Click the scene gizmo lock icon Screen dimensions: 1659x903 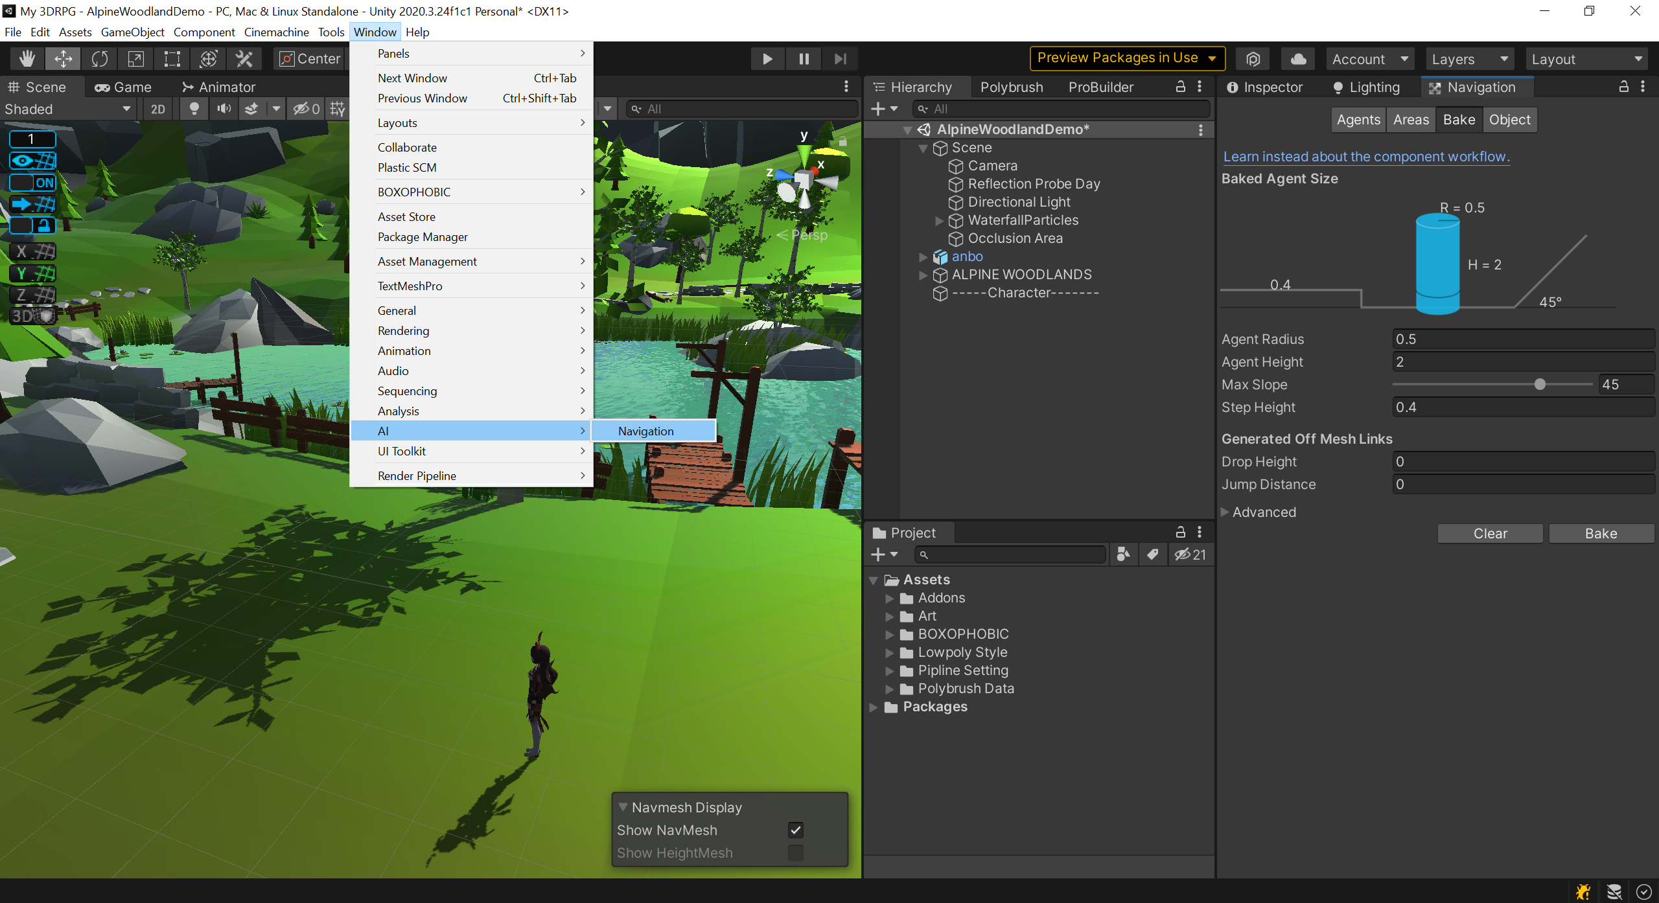[x=843, y=141]
